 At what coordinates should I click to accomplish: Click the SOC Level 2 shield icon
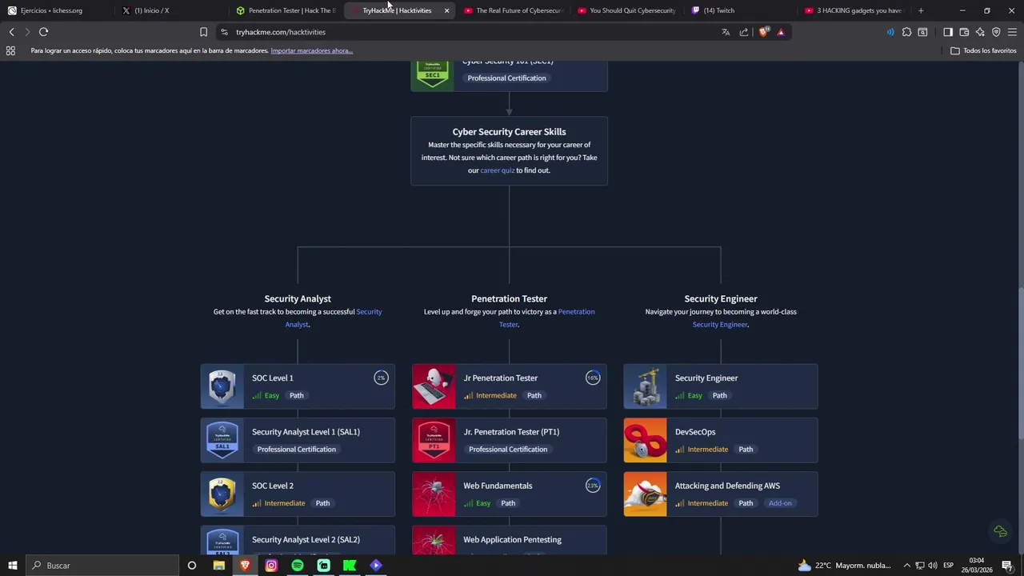click(x=222, y=494)
